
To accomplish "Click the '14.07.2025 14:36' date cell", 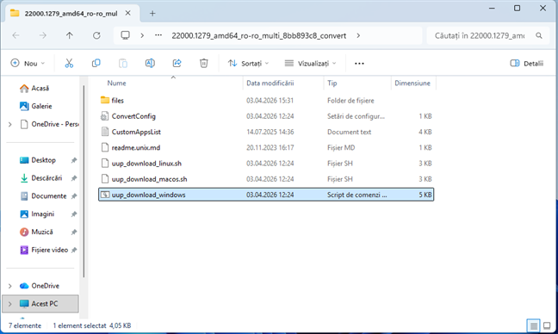I will pos(270,132).
